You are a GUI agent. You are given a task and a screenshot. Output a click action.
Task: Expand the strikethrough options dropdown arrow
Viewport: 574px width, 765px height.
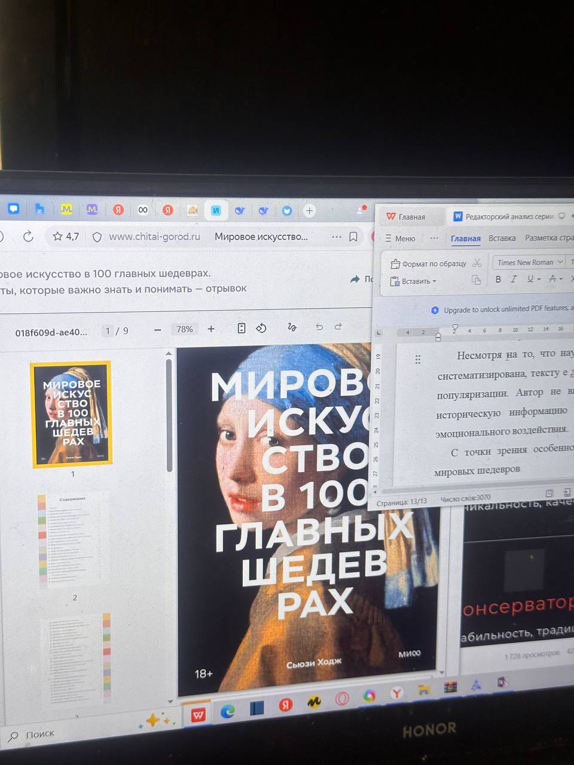click(x=561, y=279)
